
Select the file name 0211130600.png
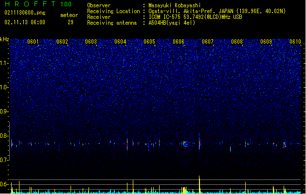click(25, 13)
